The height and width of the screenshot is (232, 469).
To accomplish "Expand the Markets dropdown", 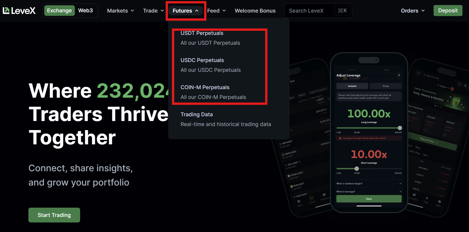I will click(x=121, y=11).
